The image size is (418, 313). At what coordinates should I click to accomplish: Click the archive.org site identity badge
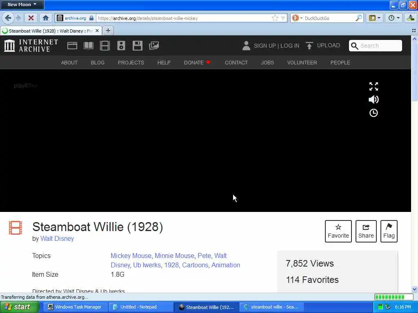[75, 18]
